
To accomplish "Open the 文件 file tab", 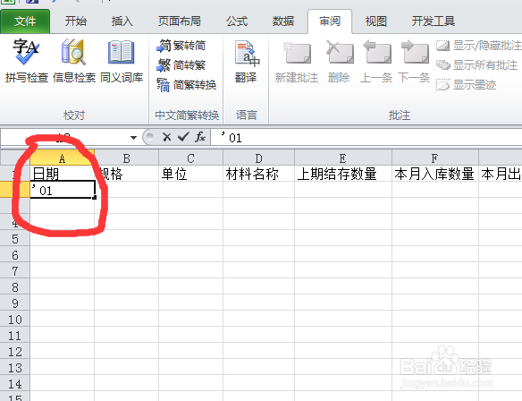I will coord(25,21).
